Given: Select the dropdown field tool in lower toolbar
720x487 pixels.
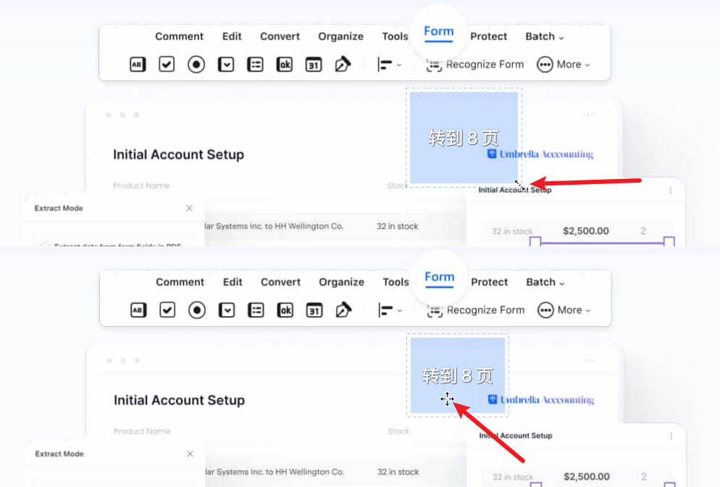Looking at the screenshot, I should [227, 310].
